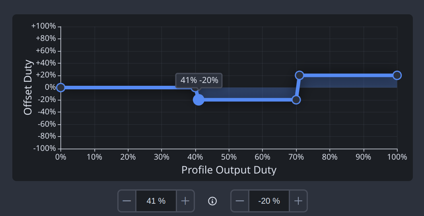Viewport: 424px width, 216px height.
Task: Increase the profile output duty value
Action: pos(185,201)
